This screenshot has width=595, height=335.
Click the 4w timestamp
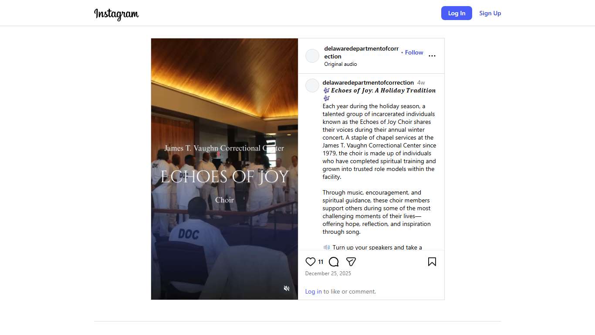click(x=421, y=82)
